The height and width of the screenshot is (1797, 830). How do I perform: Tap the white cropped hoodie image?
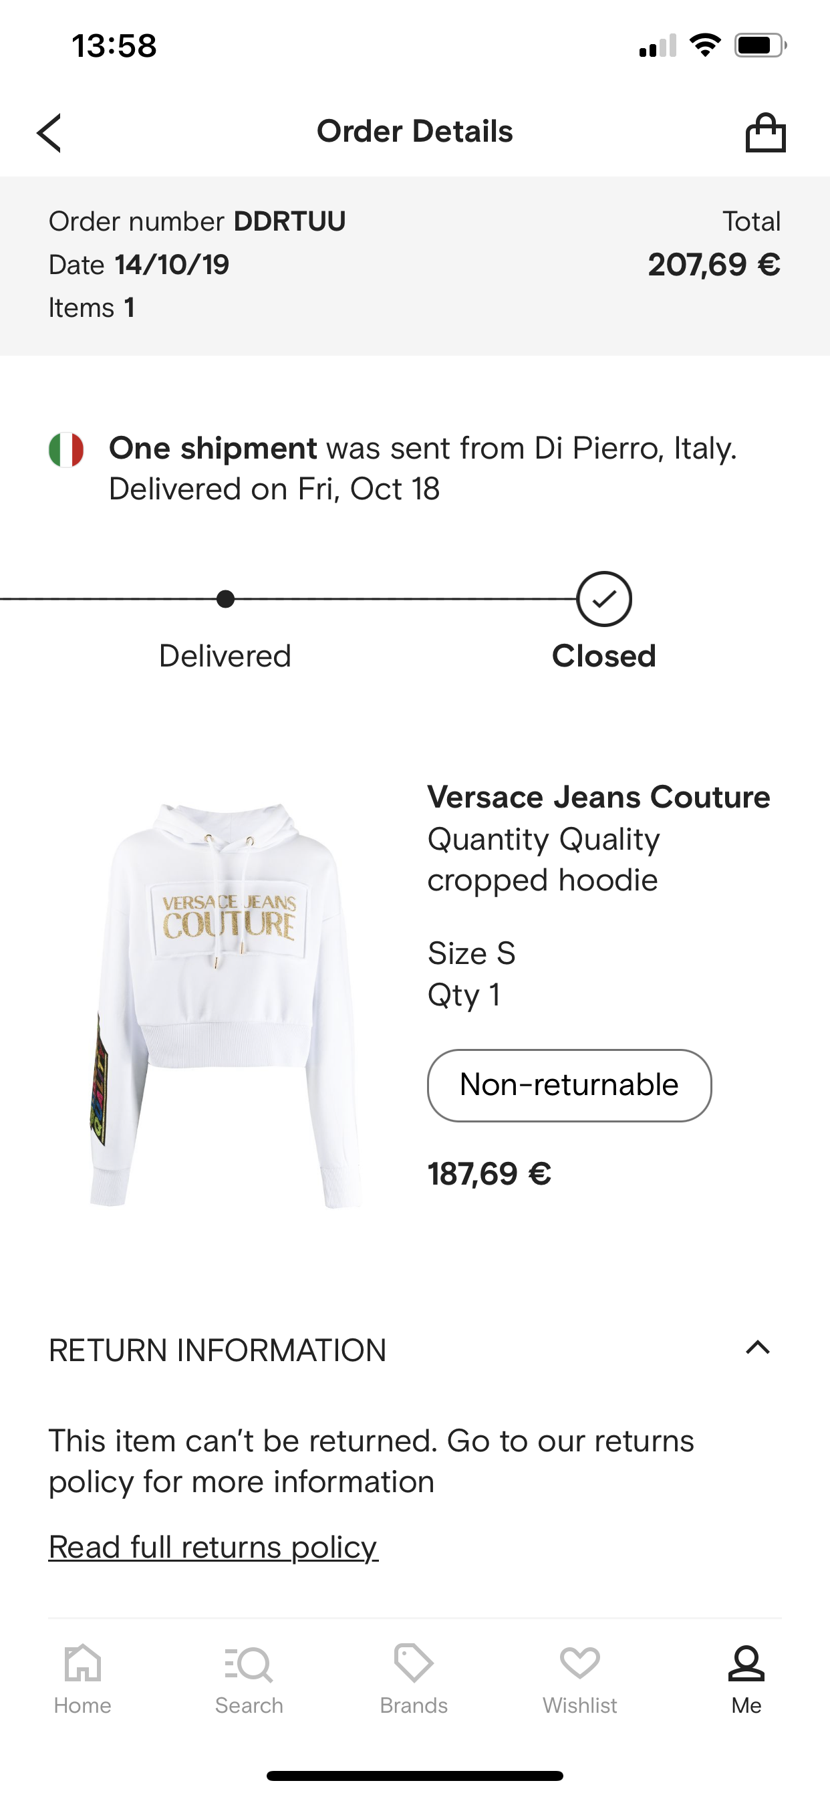(227, 1005)
